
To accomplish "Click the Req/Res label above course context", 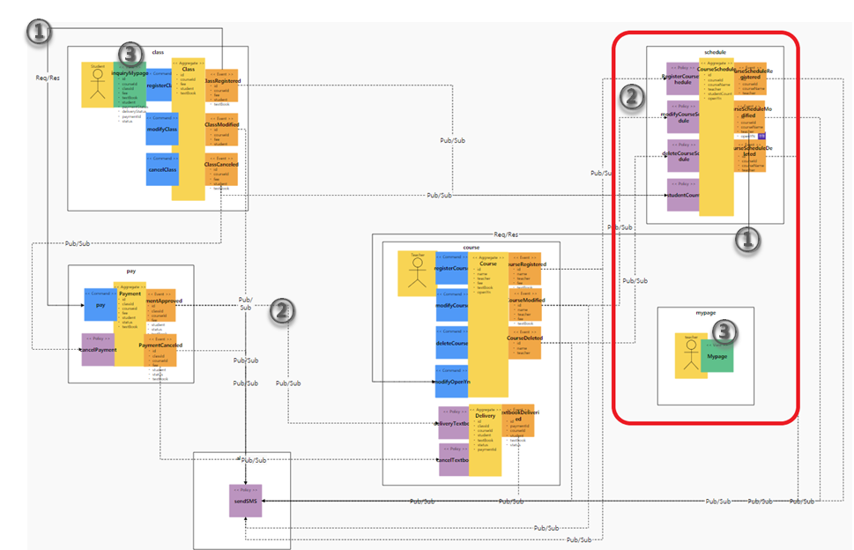I will pos(506,234).
